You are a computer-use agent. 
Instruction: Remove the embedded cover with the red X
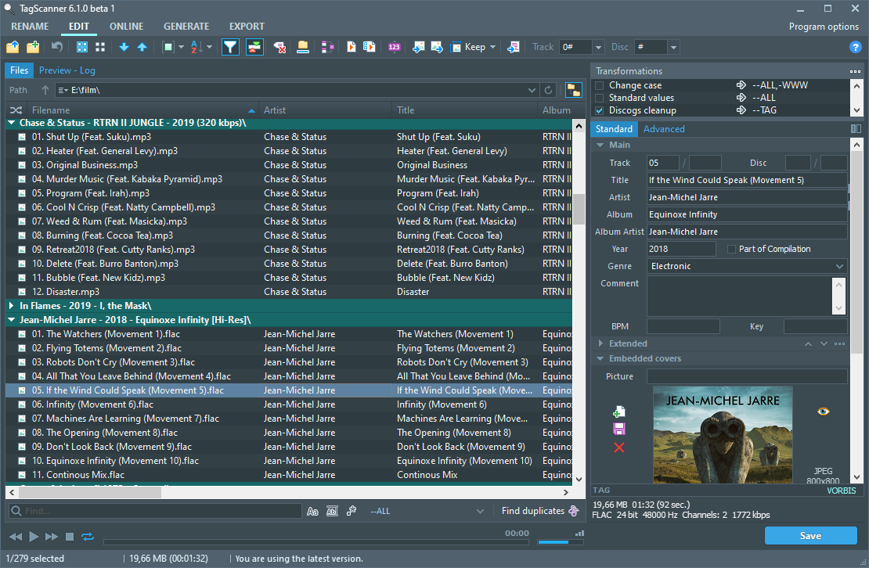[x=619, y=448]
